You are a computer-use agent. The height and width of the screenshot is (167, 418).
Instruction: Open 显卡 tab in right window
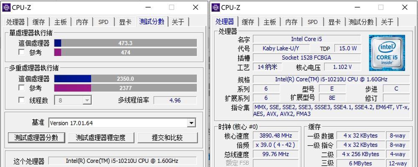(x=334, y=22)
